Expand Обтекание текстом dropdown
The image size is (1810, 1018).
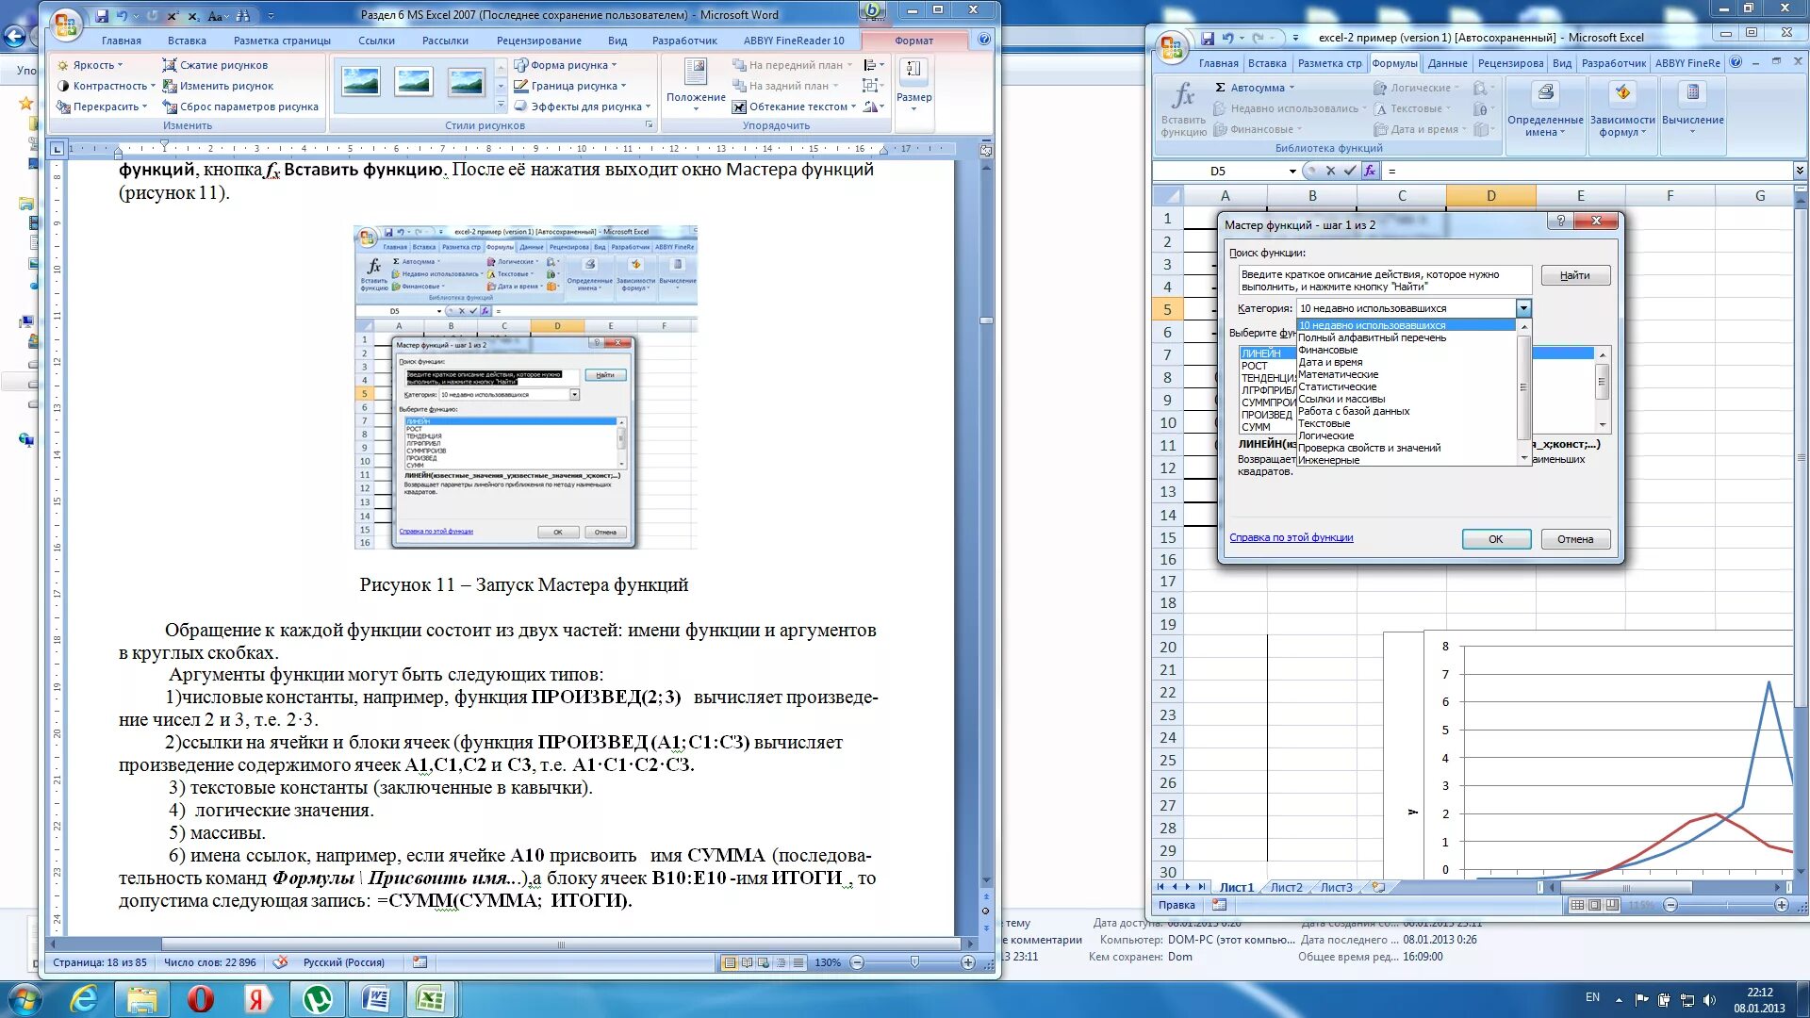853,107
